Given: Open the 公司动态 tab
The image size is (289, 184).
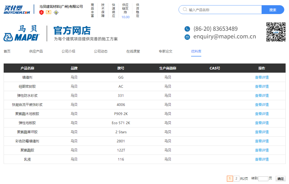Looking at the screenshot, I should pyautogui.click(x=101, y=51).
